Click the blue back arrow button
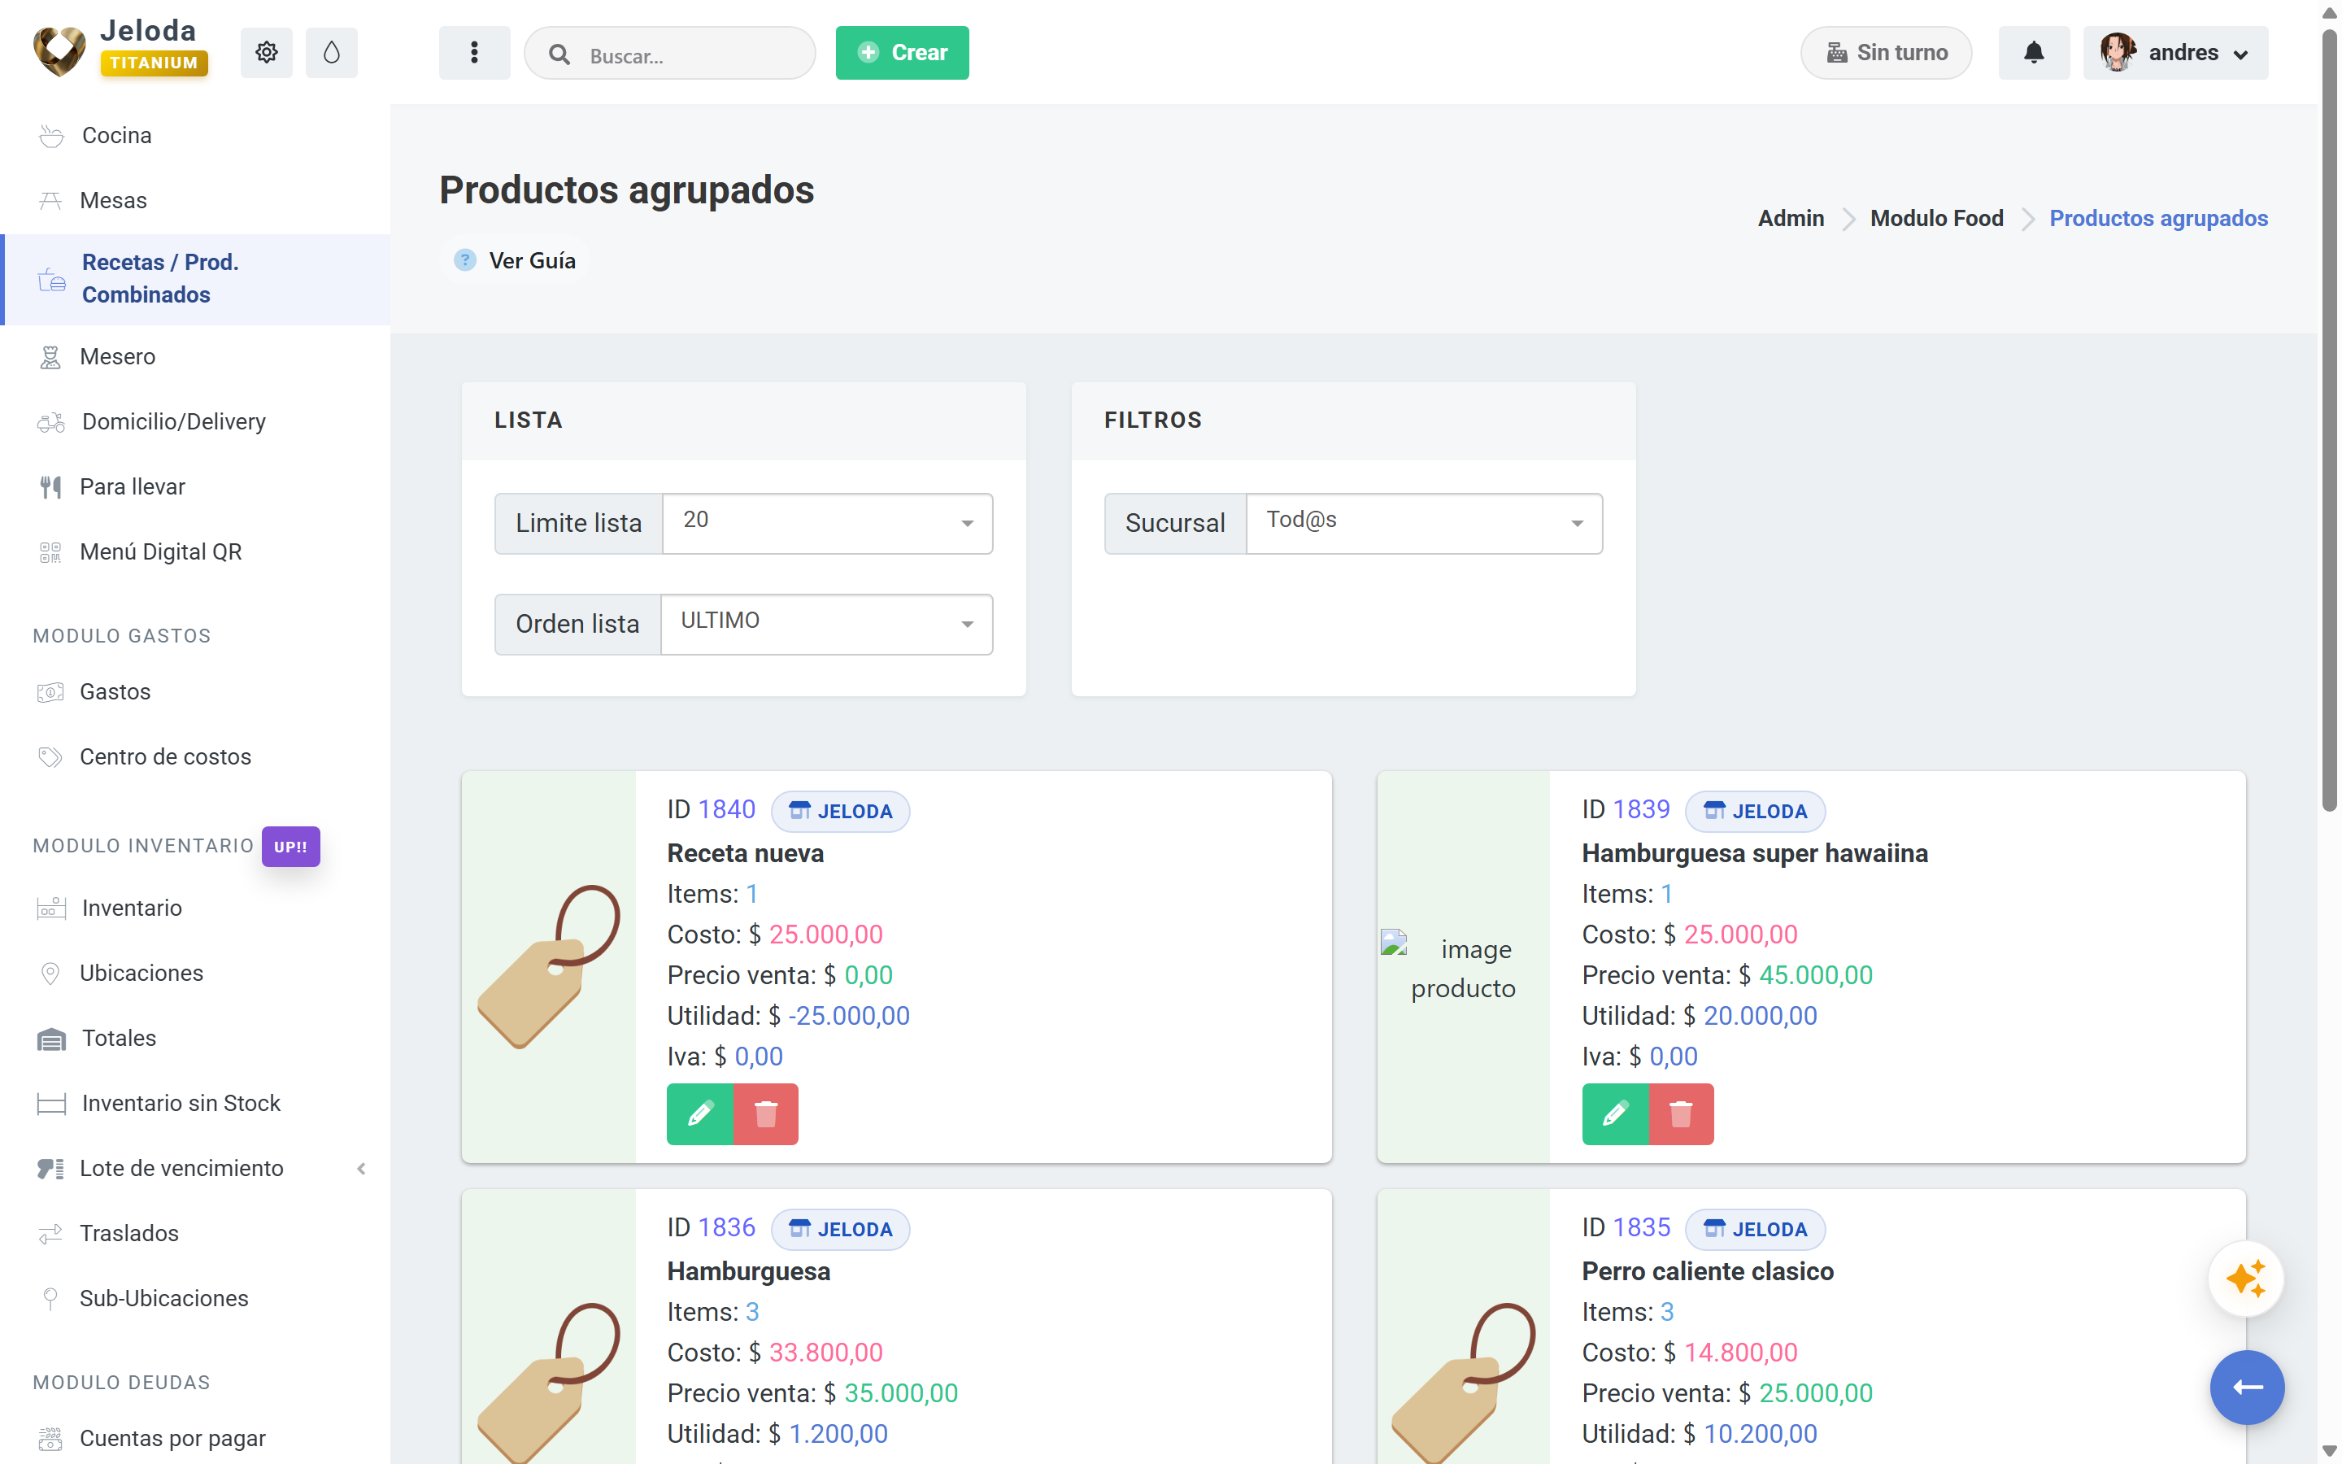 (2247, 1388)
